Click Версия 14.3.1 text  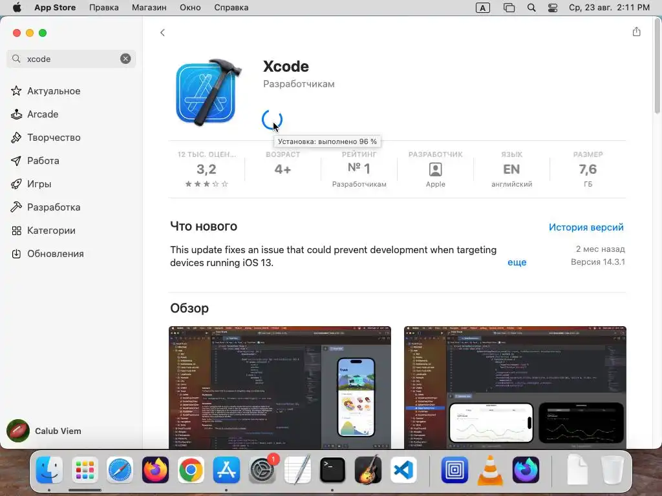(597, 262)
